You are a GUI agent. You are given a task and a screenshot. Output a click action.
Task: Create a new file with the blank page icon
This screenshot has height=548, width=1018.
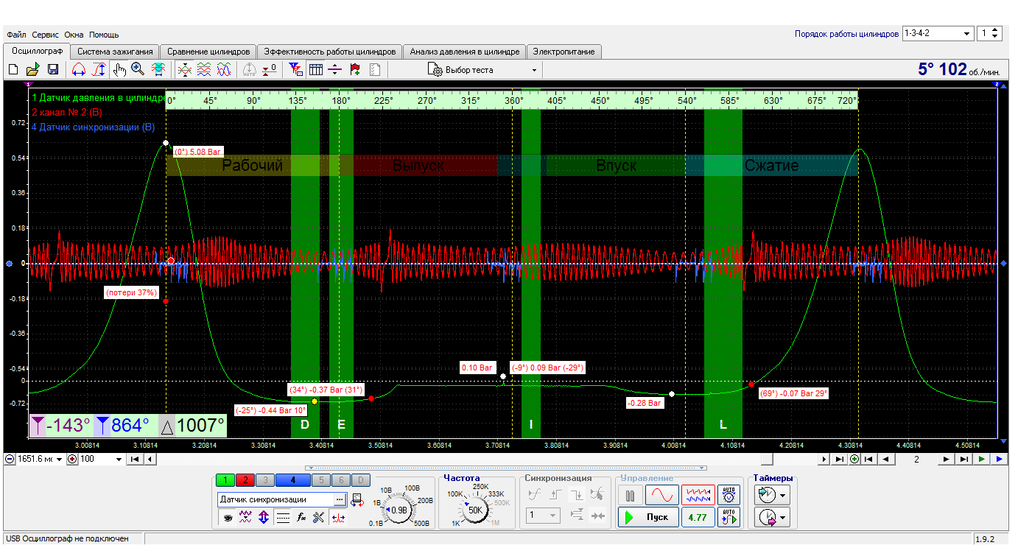pyautogui.click(x=13, y=70)
